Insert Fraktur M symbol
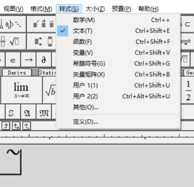Viewport: 194px width, 187px height. [x=44, y=112]
